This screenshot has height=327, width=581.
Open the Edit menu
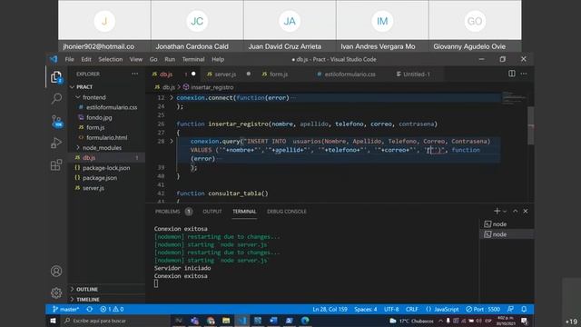coord(86,59)
